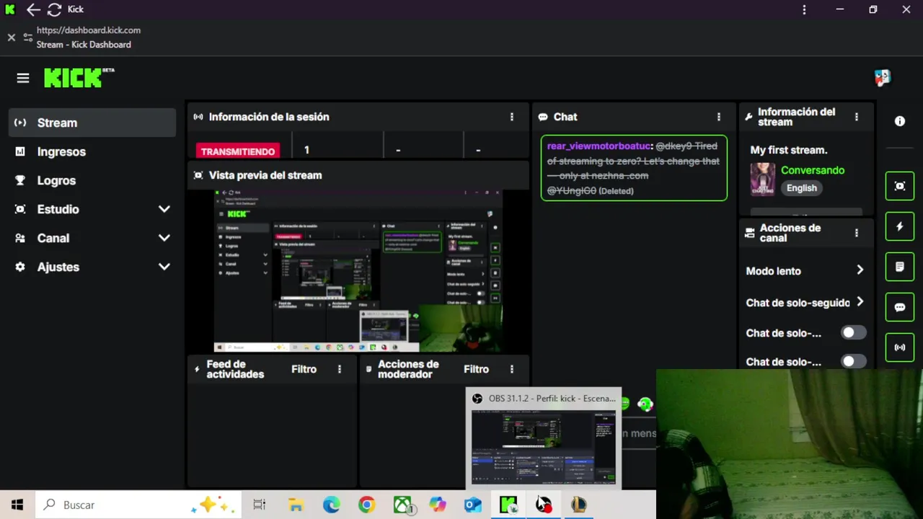The image size is (923, 519).
Task: Reload the Kick dashboard page
Action: (x=55, y=9)
